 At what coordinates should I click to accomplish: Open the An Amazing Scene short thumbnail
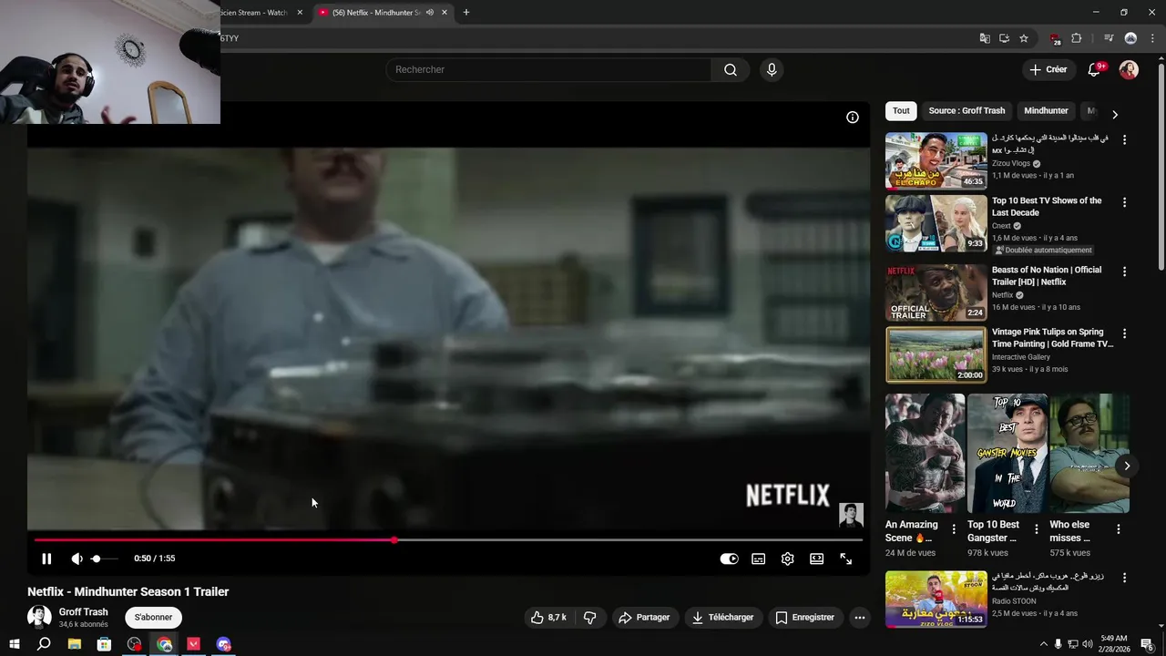(x=925, y=453)
